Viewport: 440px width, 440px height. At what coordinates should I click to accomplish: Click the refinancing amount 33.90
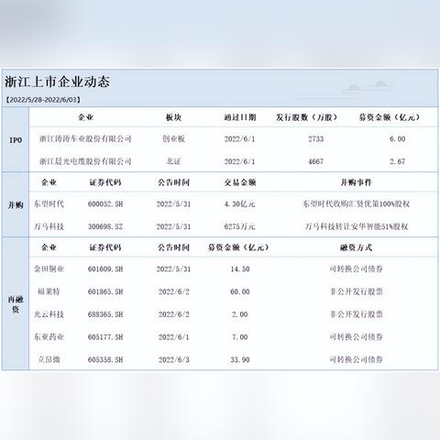(x=240, y=359)
